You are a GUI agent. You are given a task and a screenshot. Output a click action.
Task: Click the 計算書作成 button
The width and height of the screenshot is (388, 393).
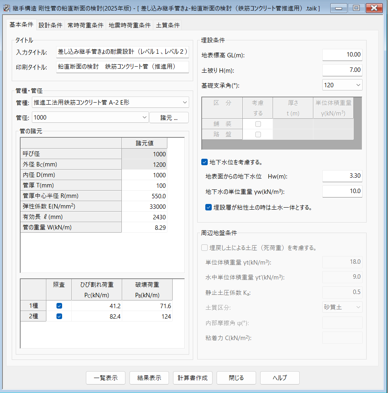point(193,378)
